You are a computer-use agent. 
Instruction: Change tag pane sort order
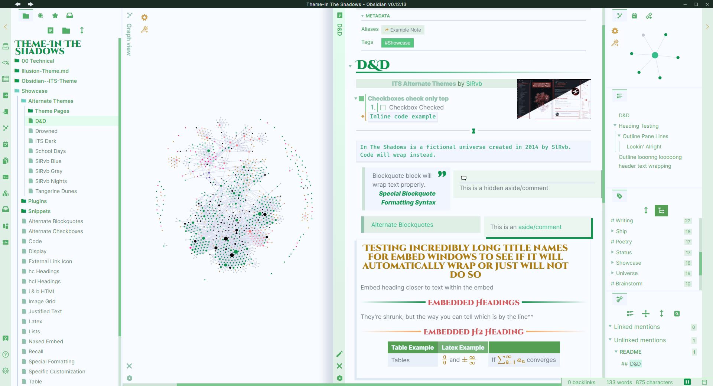coord(646,210)
